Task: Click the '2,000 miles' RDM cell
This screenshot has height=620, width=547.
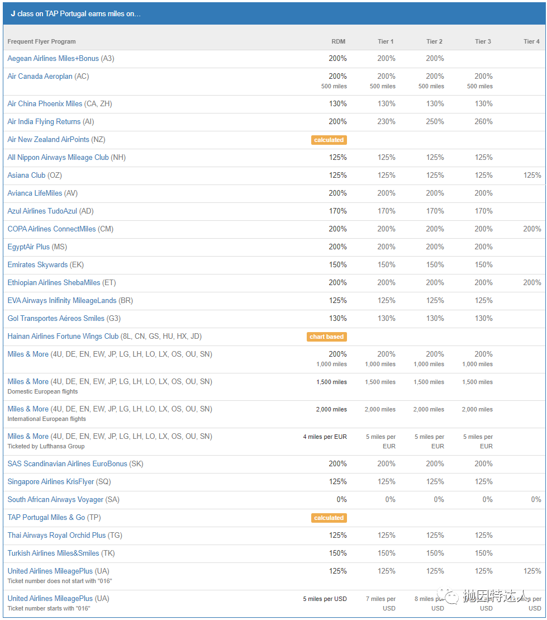Action: click(331, 409)
